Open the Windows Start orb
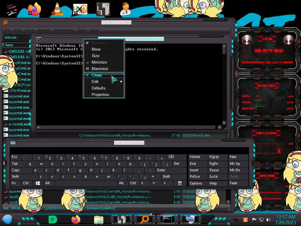This screenshot has width=301, height=226. (x=7, y=220)
